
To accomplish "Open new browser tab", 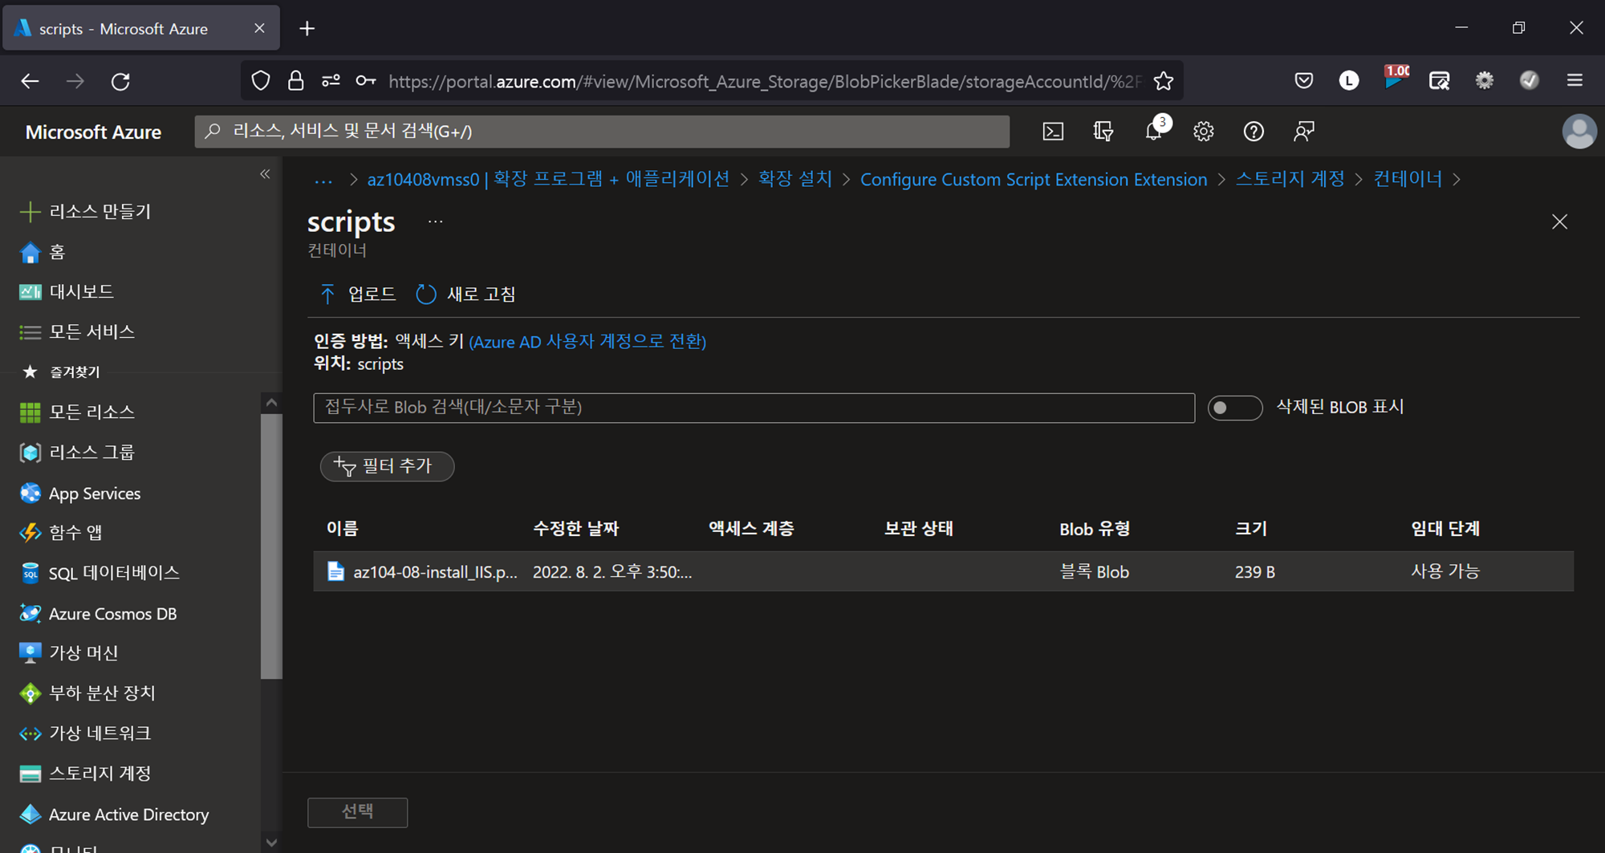I will point(307,29).
